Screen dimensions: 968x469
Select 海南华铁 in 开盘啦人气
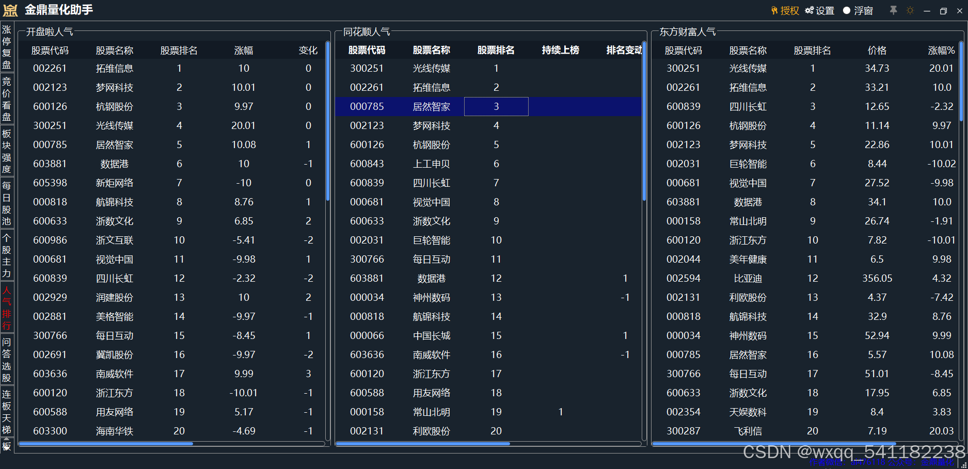coord(115,431)
